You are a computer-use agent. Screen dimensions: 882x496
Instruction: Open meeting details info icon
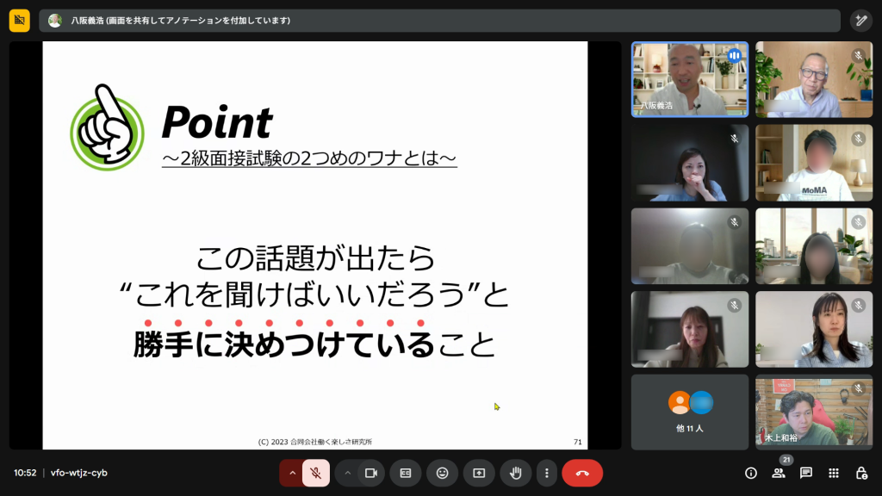[x=750, y=473]
